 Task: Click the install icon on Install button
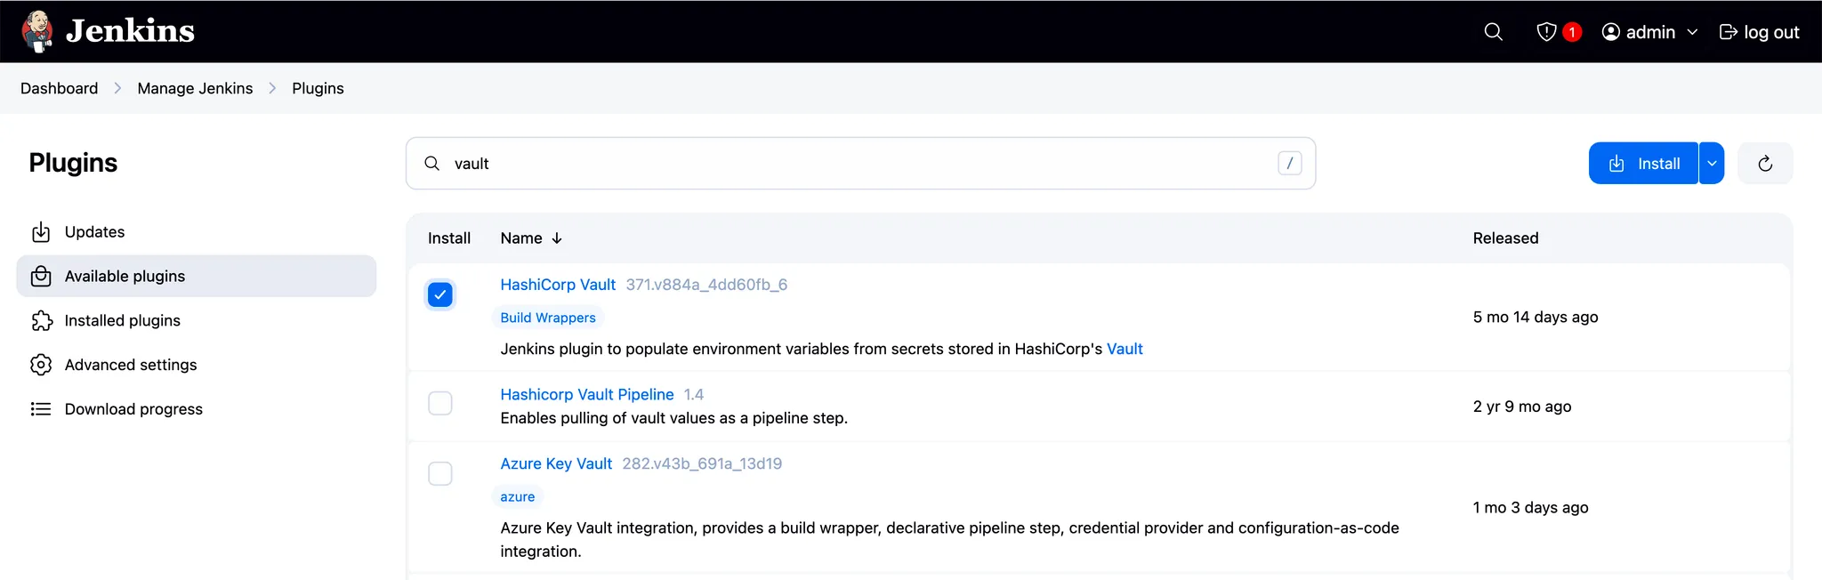click(x=1616, y=164)
